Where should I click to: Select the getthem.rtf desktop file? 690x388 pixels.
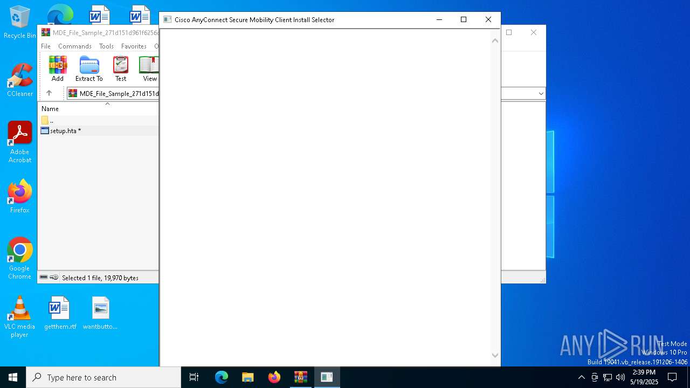pyautogui.click(x=60, y=313)
